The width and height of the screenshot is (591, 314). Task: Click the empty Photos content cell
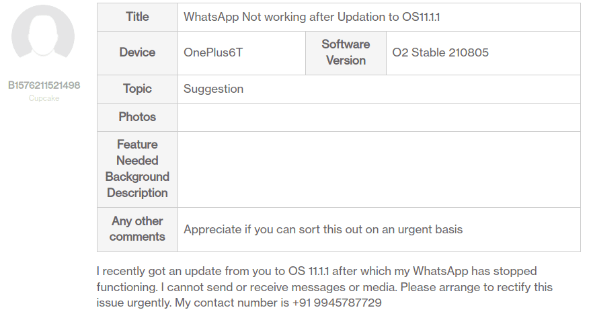point(379,117)
